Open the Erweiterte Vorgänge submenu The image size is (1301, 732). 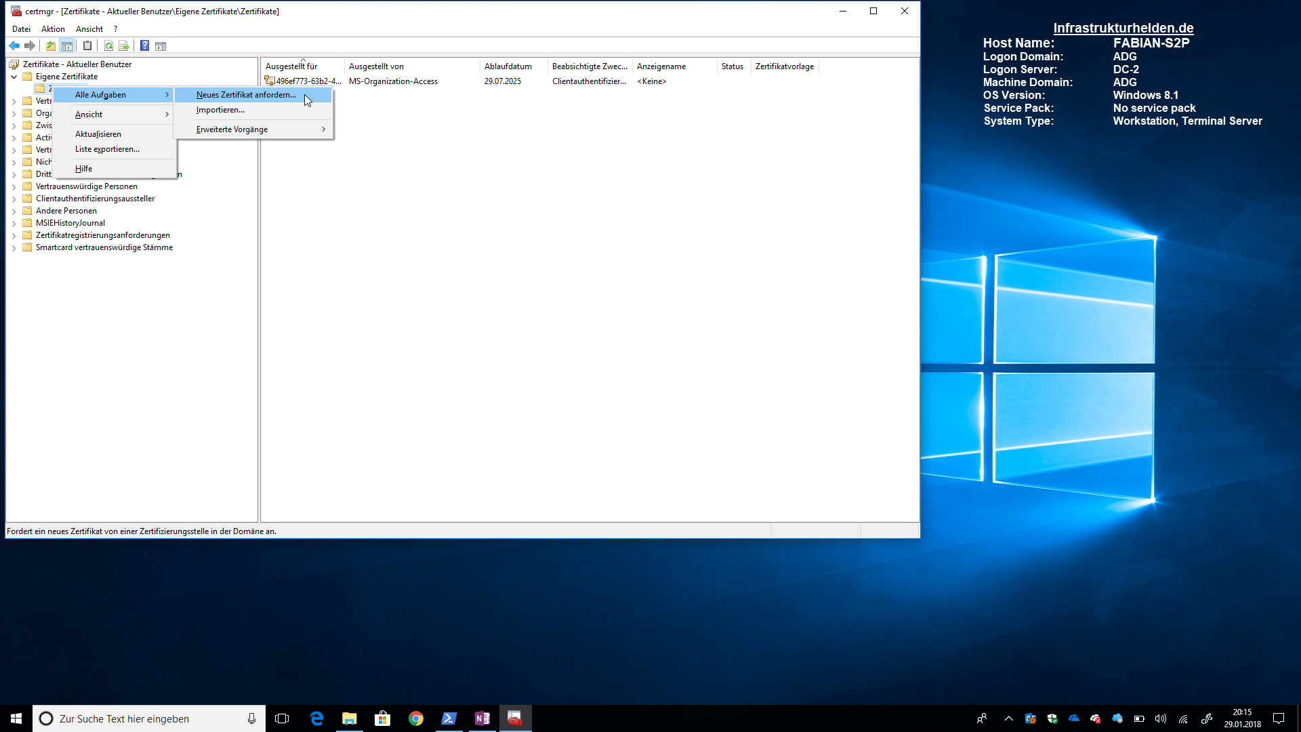tap(253, 129)
